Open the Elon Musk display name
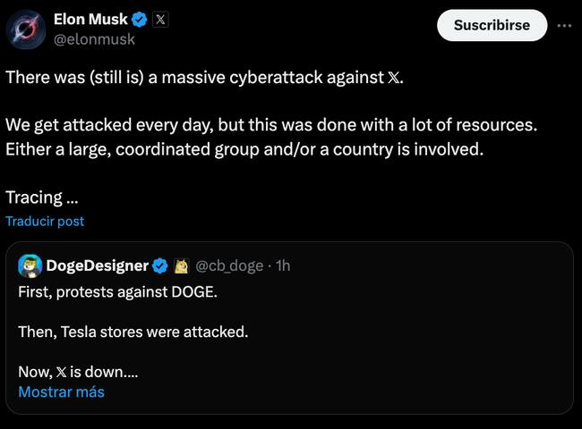582x429 pixels. 90,19
